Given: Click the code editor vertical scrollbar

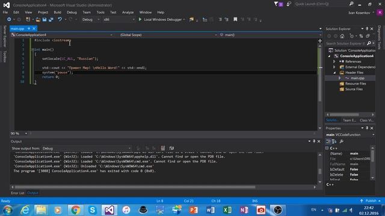Looking at the screenshot, I should [x=319, y=74].
